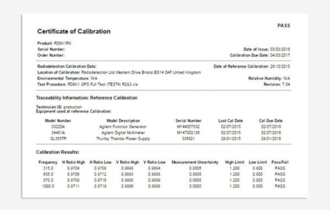Click the Cal Due Date column header

click(x=271, y=121)
